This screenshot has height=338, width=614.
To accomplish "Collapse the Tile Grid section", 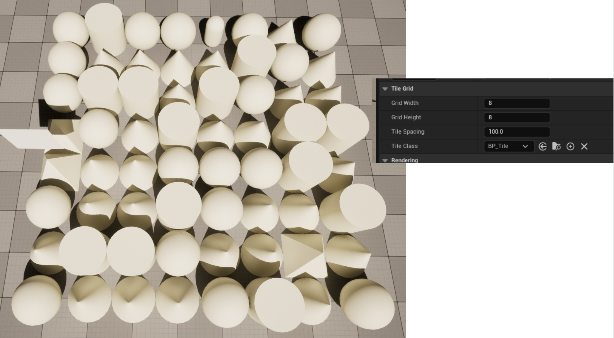I will click(385, 89).
